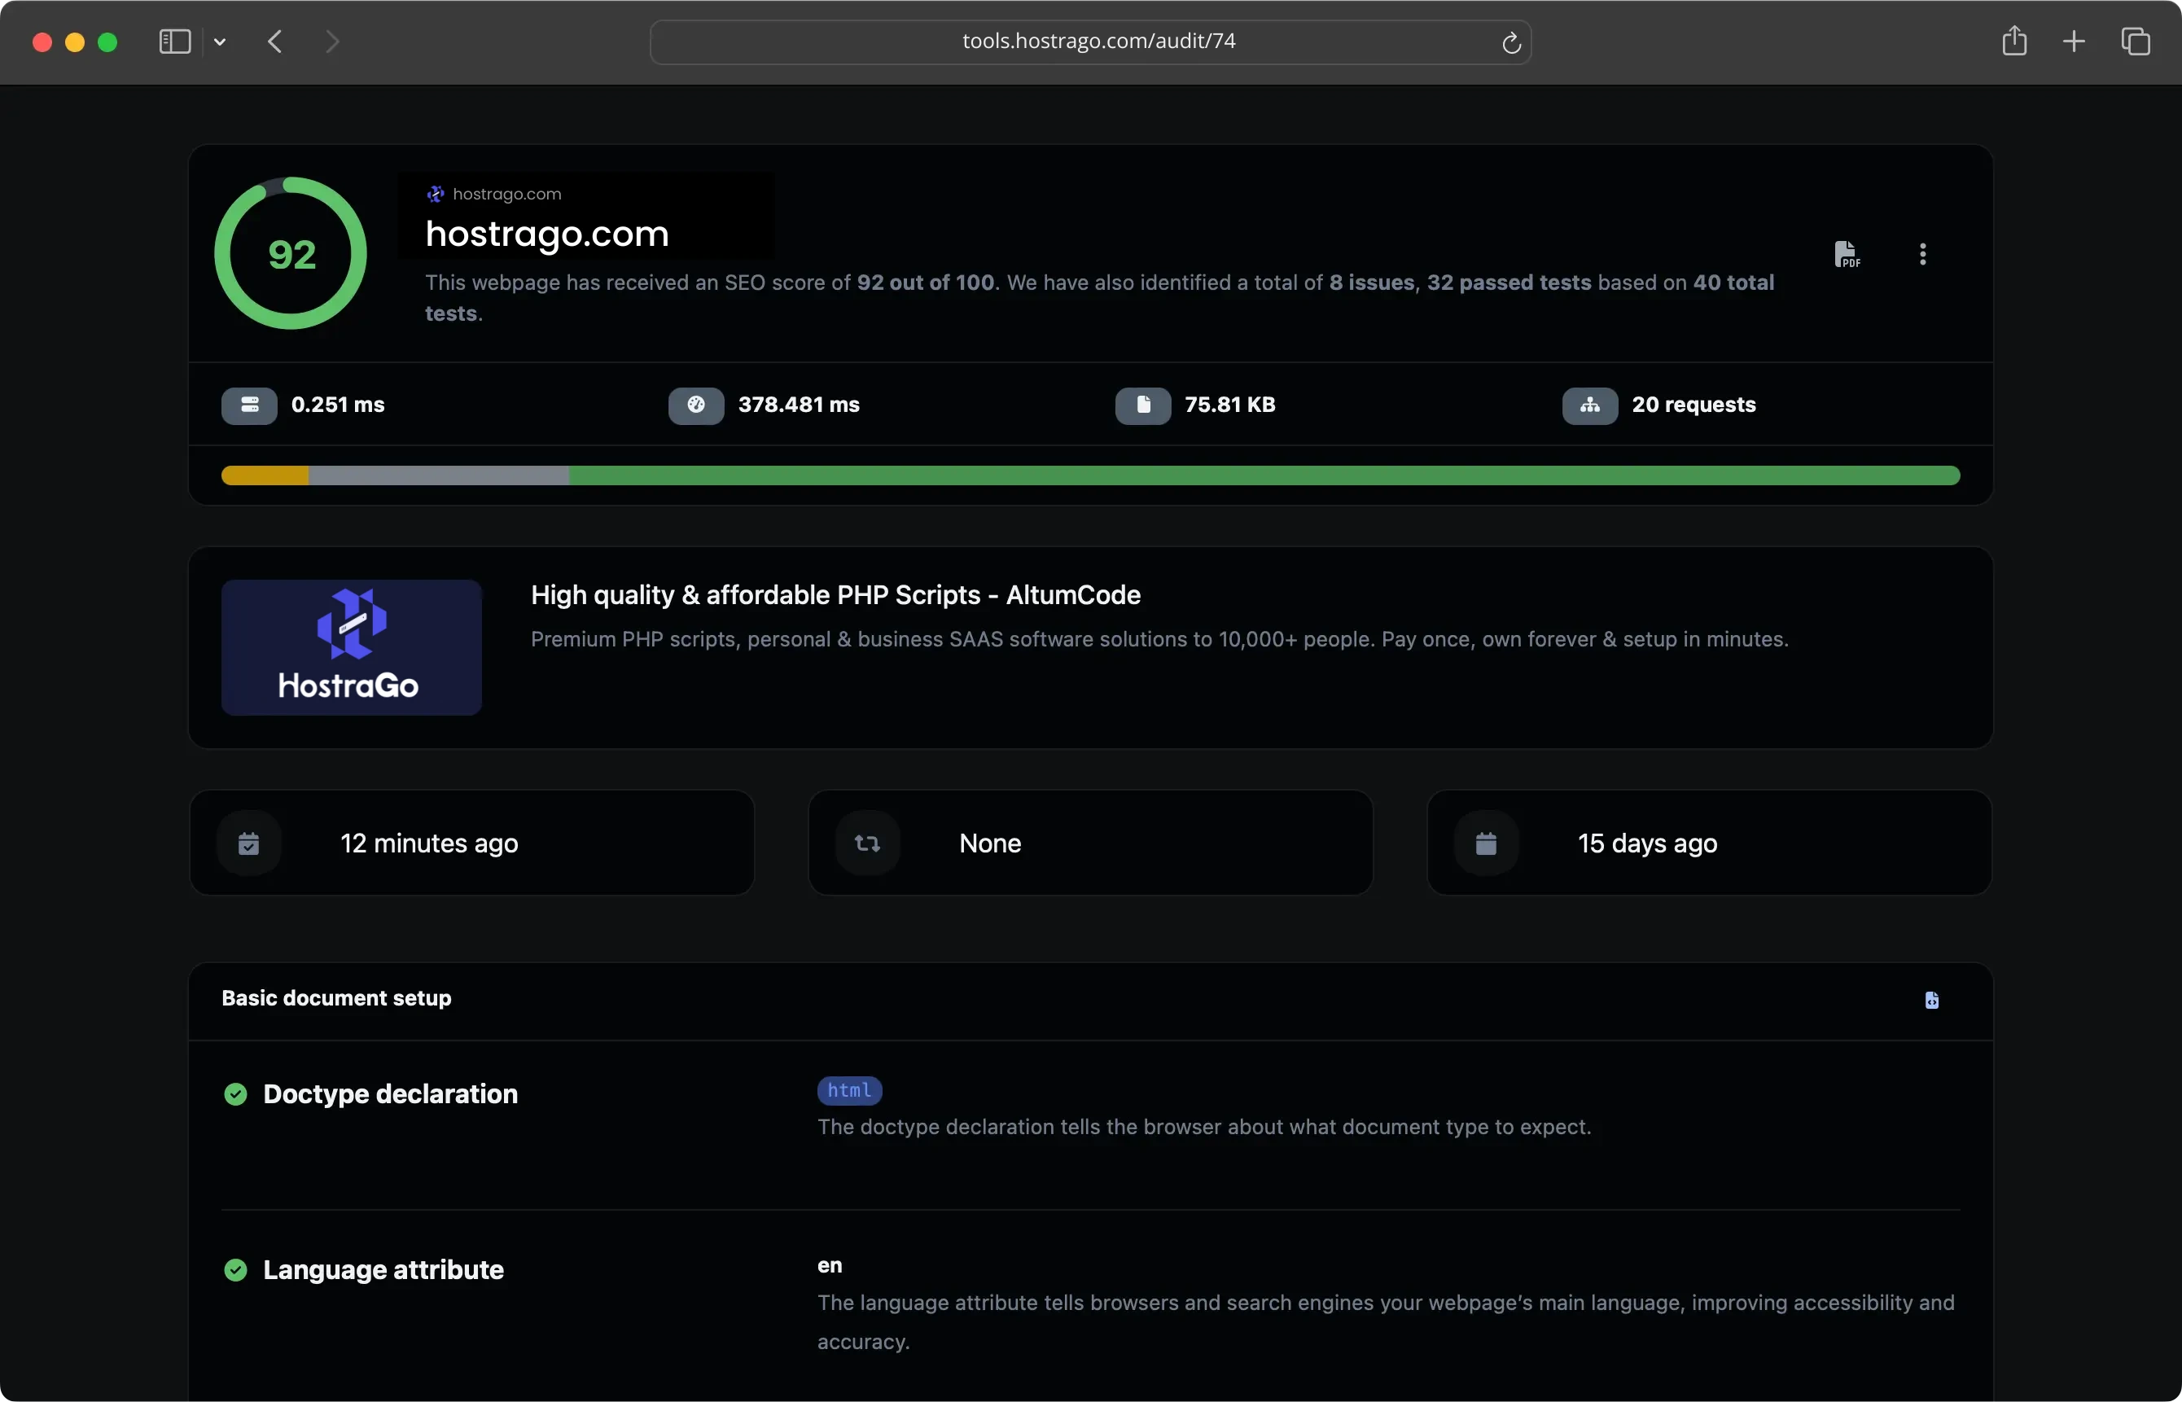
Task: Open a new browser tab
Action: pos(2074,42)
